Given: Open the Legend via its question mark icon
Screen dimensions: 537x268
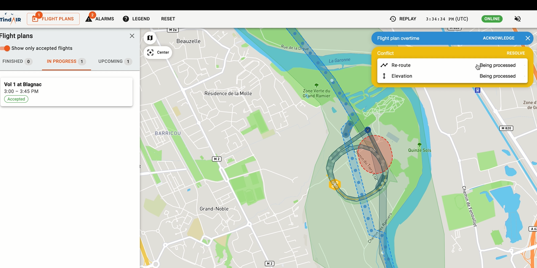Looking at the screenshot, I should click(x=125, y=18).
